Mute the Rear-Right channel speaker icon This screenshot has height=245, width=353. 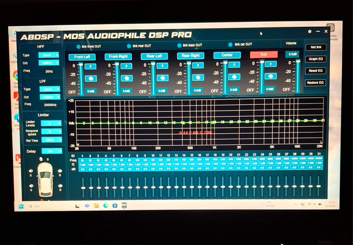point(198,78)
